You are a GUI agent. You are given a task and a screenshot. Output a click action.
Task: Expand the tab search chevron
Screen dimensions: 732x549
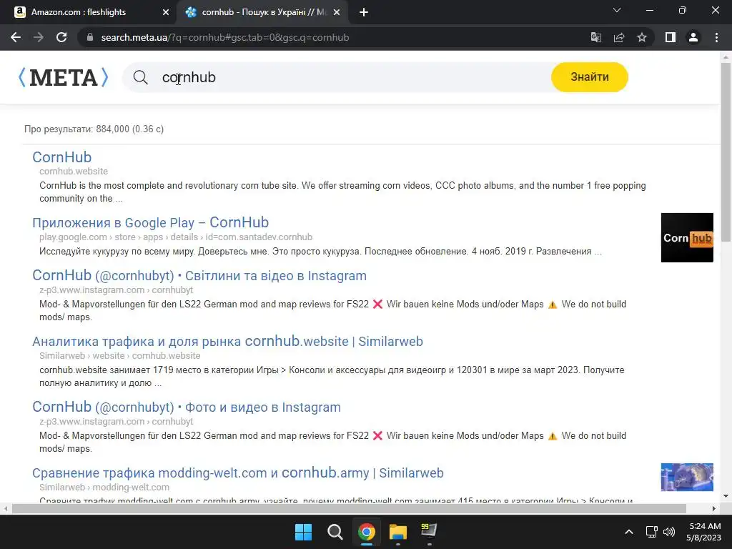point(617,10)
